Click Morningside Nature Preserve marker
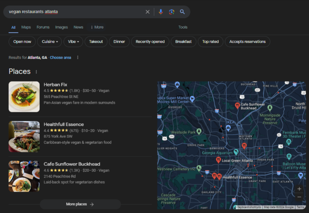Image resolution: width=309 pixels, height=213 pixels. (x=270, y=108)
